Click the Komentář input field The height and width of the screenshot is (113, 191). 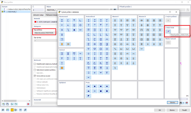pos(45,103)
